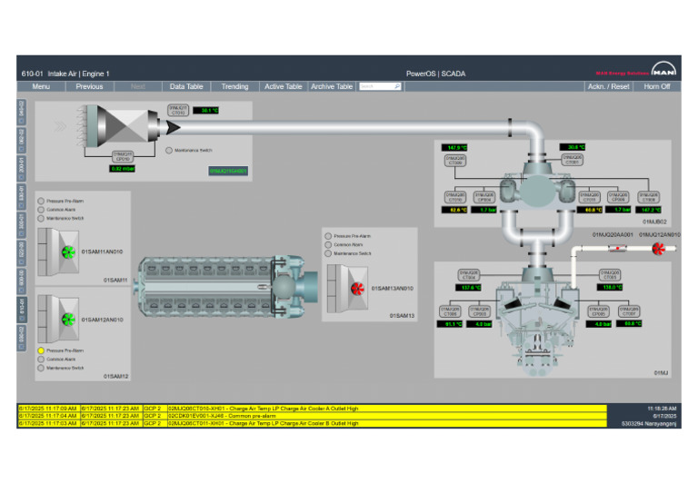Select sensor tag CT001 near air inlet

point(572,160)
